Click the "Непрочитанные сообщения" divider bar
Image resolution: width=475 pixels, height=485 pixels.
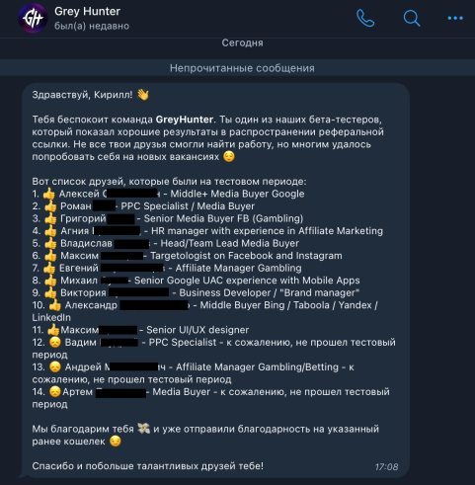(x=237, y=68)
